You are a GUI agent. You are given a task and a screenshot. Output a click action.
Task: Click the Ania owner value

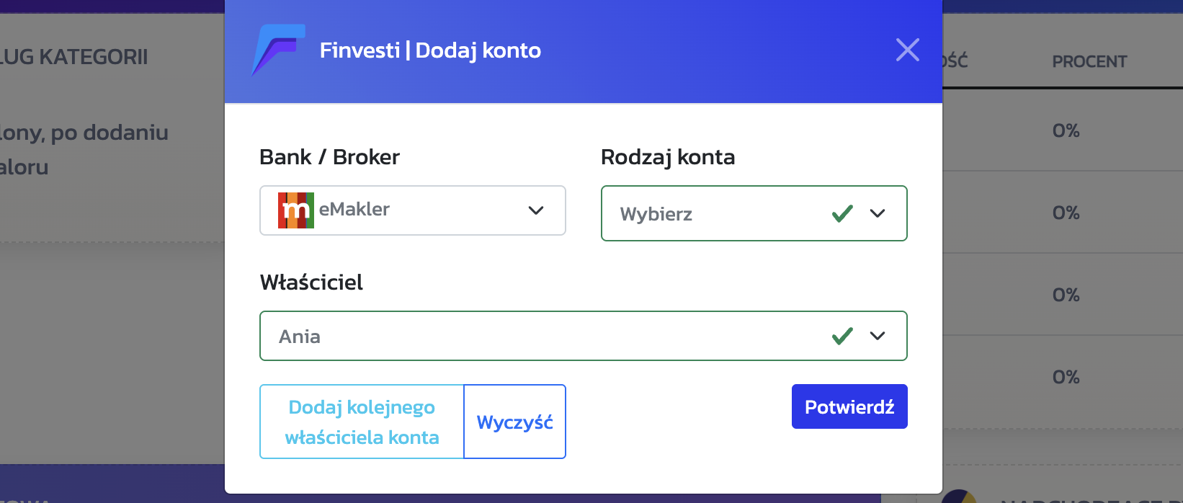point(300,337)
